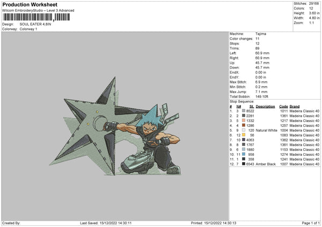This screenshot has width=322, height=227.
Task: Click the 'Created By:' footer label
Action: (11, 223)
